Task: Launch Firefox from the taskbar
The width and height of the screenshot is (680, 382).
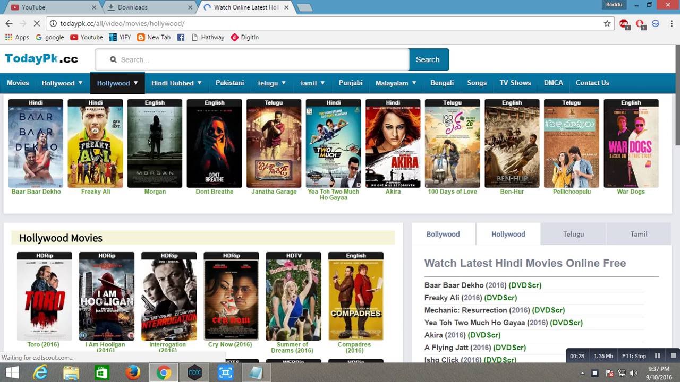Action: (x=133, y=372)
